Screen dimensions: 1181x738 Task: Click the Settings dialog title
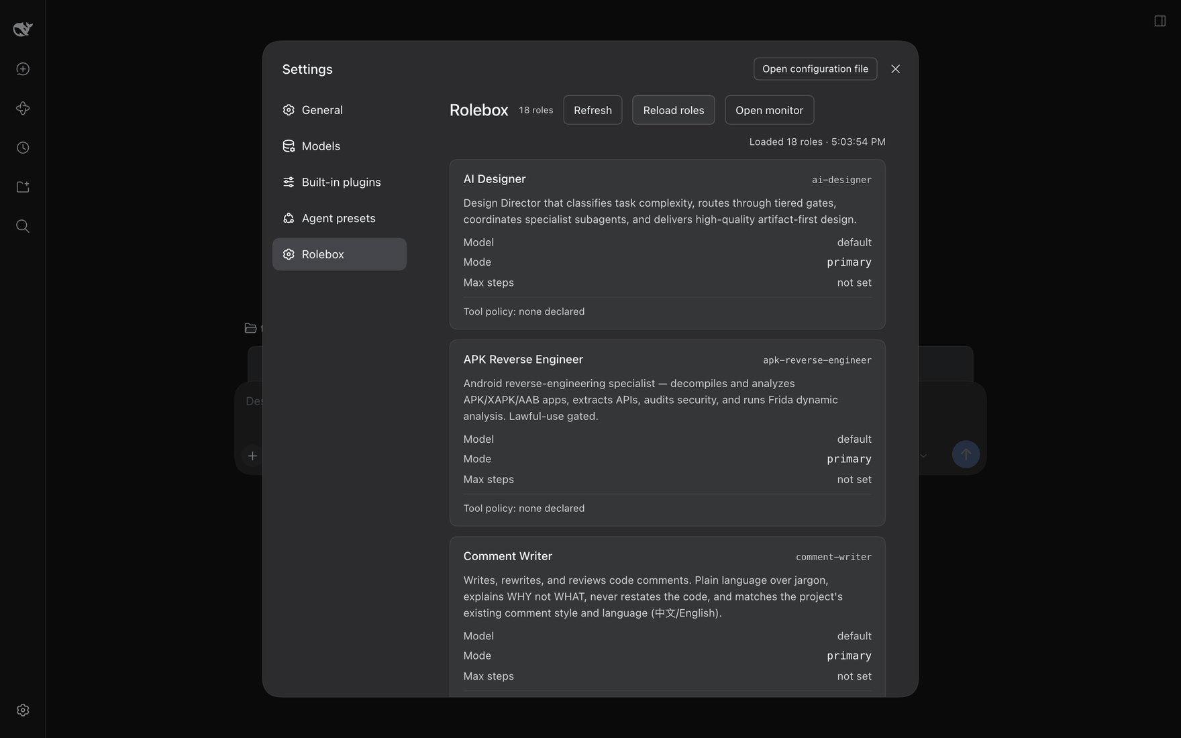pos(307,69)
